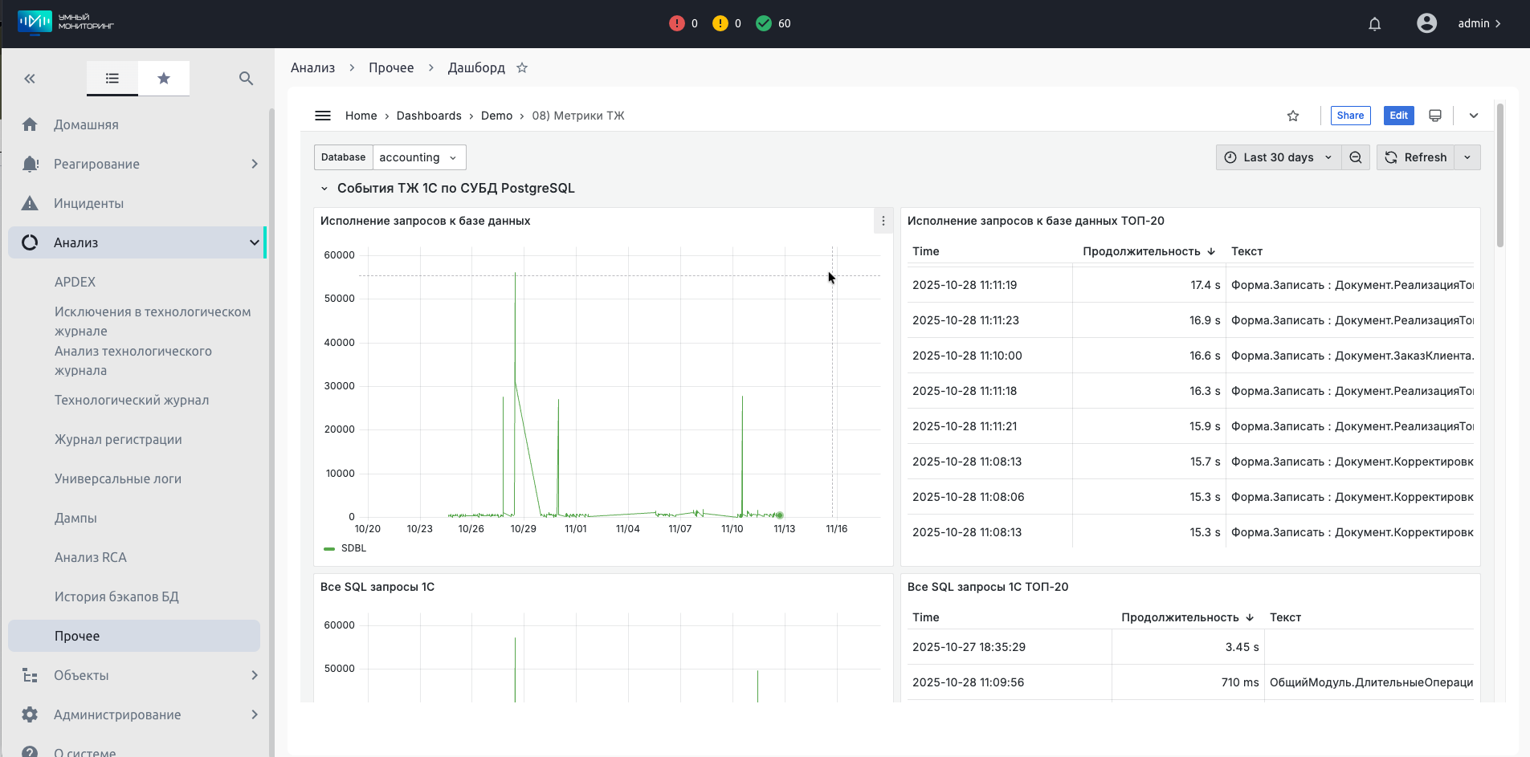Image resolution: width=1530 pixels, height=757 pixels.
Task: Click the zoom out time range icon
Action: pos(1355,157)
